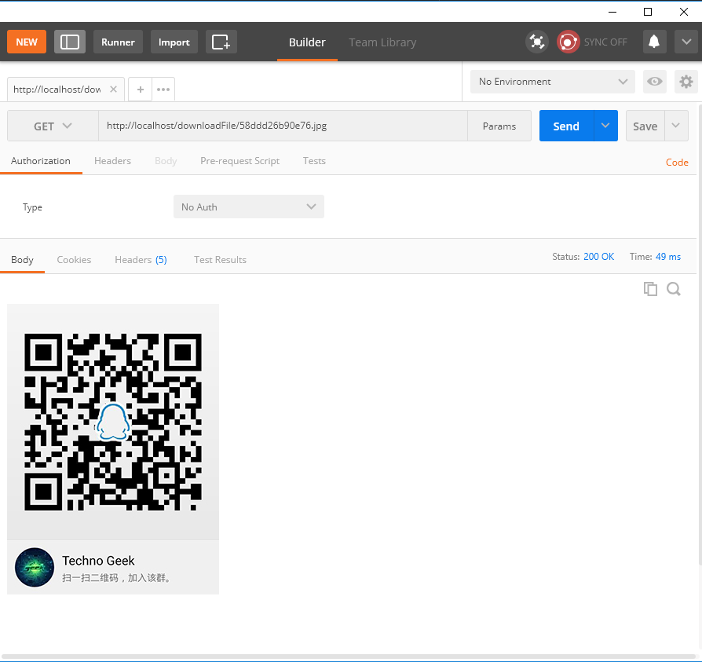Screen dimensions: 702x662
Task: Switch to Builder tab
Action: [x=307, y=42]
